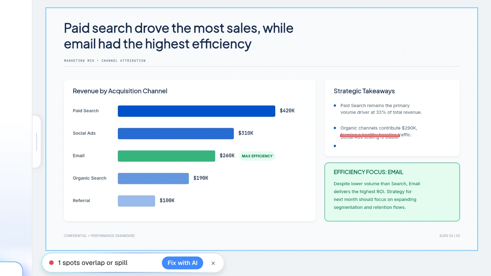Click the 'CONFIDENTIAL • PERFORMANCE DASHBOARD' footer

99,236
